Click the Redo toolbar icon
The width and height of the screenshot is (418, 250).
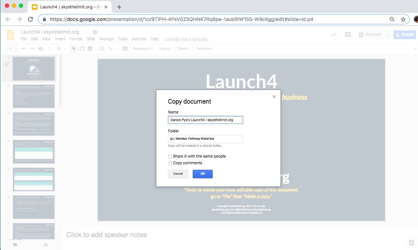(32, 49)
